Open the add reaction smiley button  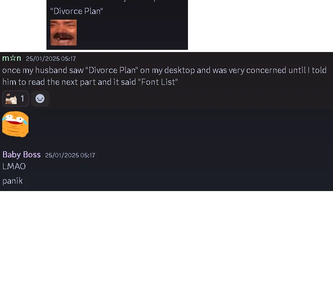pyautogui.click(x=40, y=98)
